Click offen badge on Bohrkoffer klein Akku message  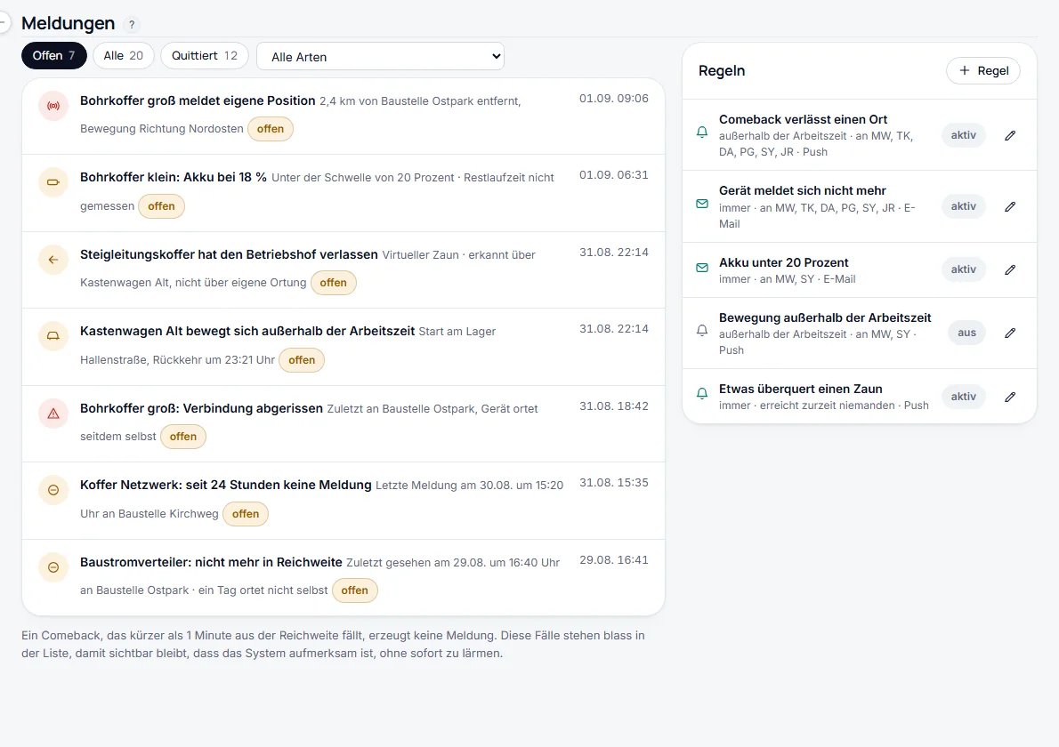point(161,206)
